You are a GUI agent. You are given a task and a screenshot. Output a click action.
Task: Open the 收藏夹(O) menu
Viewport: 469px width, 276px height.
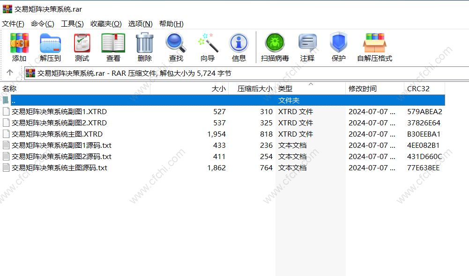[x=106, y=23]
